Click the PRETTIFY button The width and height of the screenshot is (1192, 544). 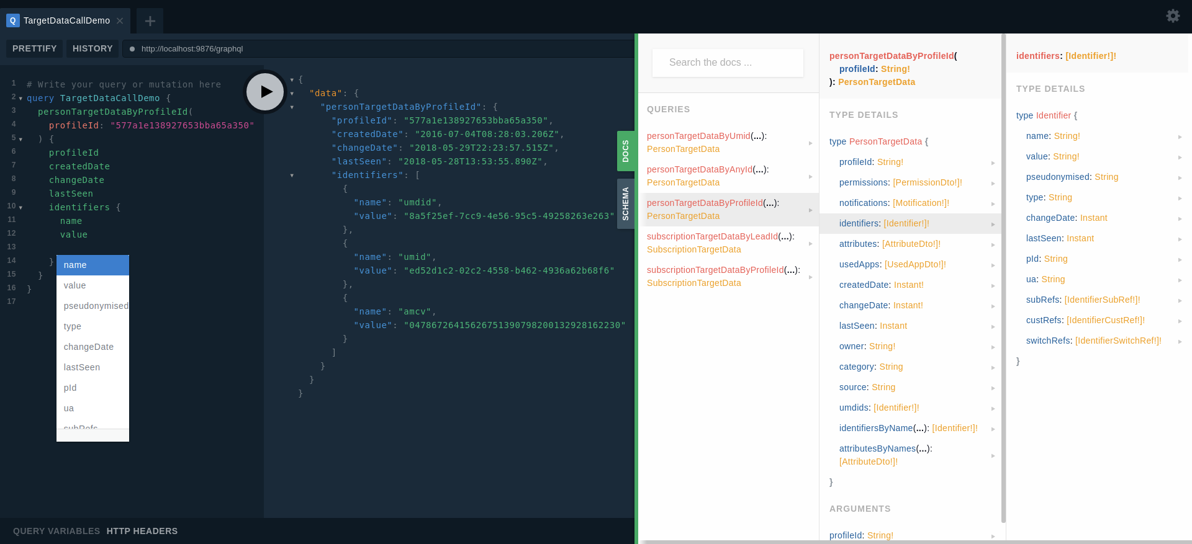click(x=35, y=48)
